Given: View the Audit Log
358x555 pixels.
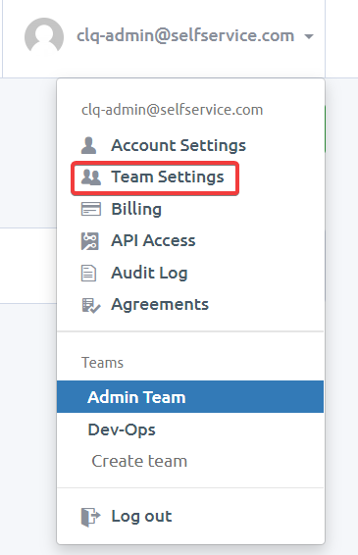Looking at the screenshot, I should pyautogui.click(x=149, y=274).
